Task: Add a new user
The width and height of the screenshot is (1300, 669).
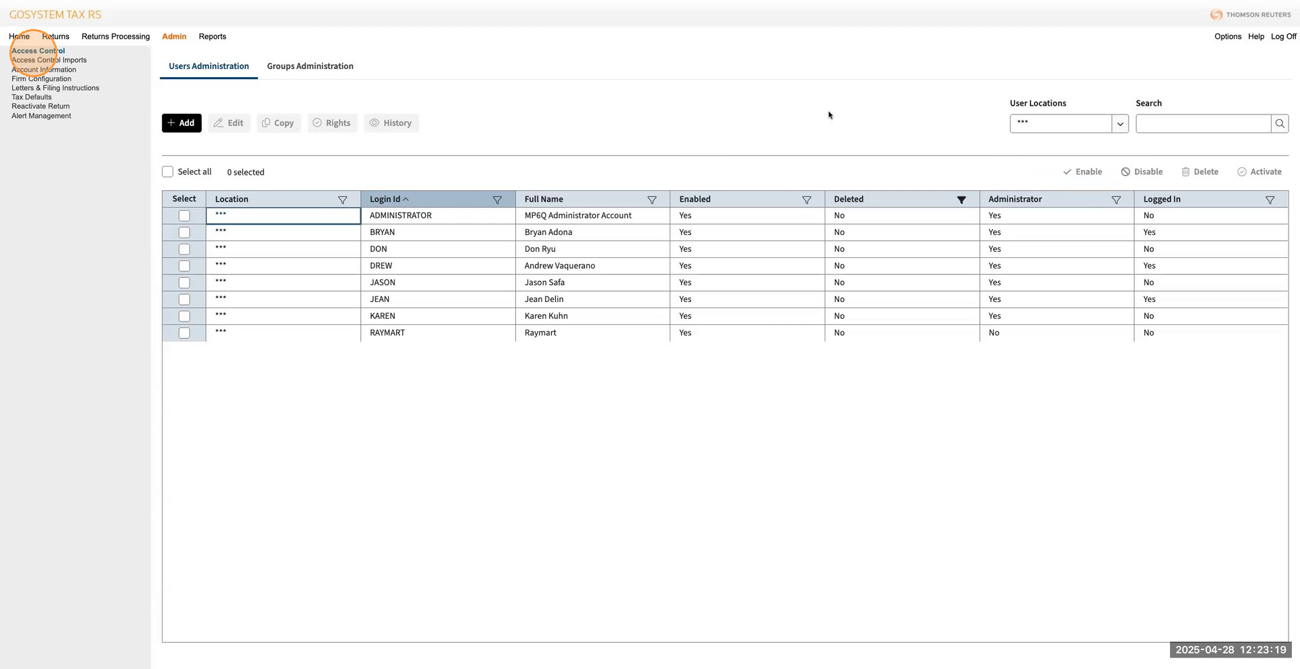Action: click(181, 123)
